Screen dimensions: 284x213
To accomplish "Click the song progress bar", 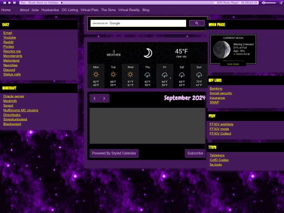I will [137, 3].
